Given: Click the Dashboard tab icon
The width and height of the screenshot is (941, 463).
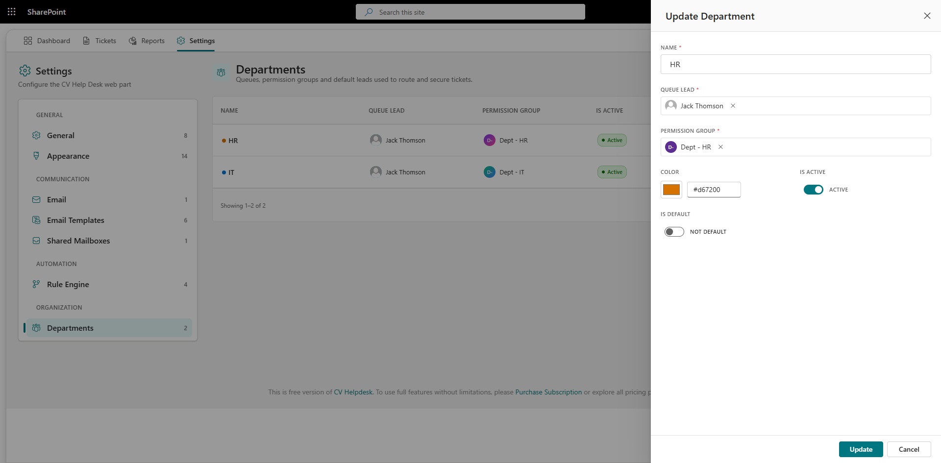Looking at the screenshot, I should [28, 41].
